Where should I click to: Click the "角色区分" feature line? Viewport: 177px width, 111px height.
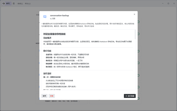tap(64, 61)
